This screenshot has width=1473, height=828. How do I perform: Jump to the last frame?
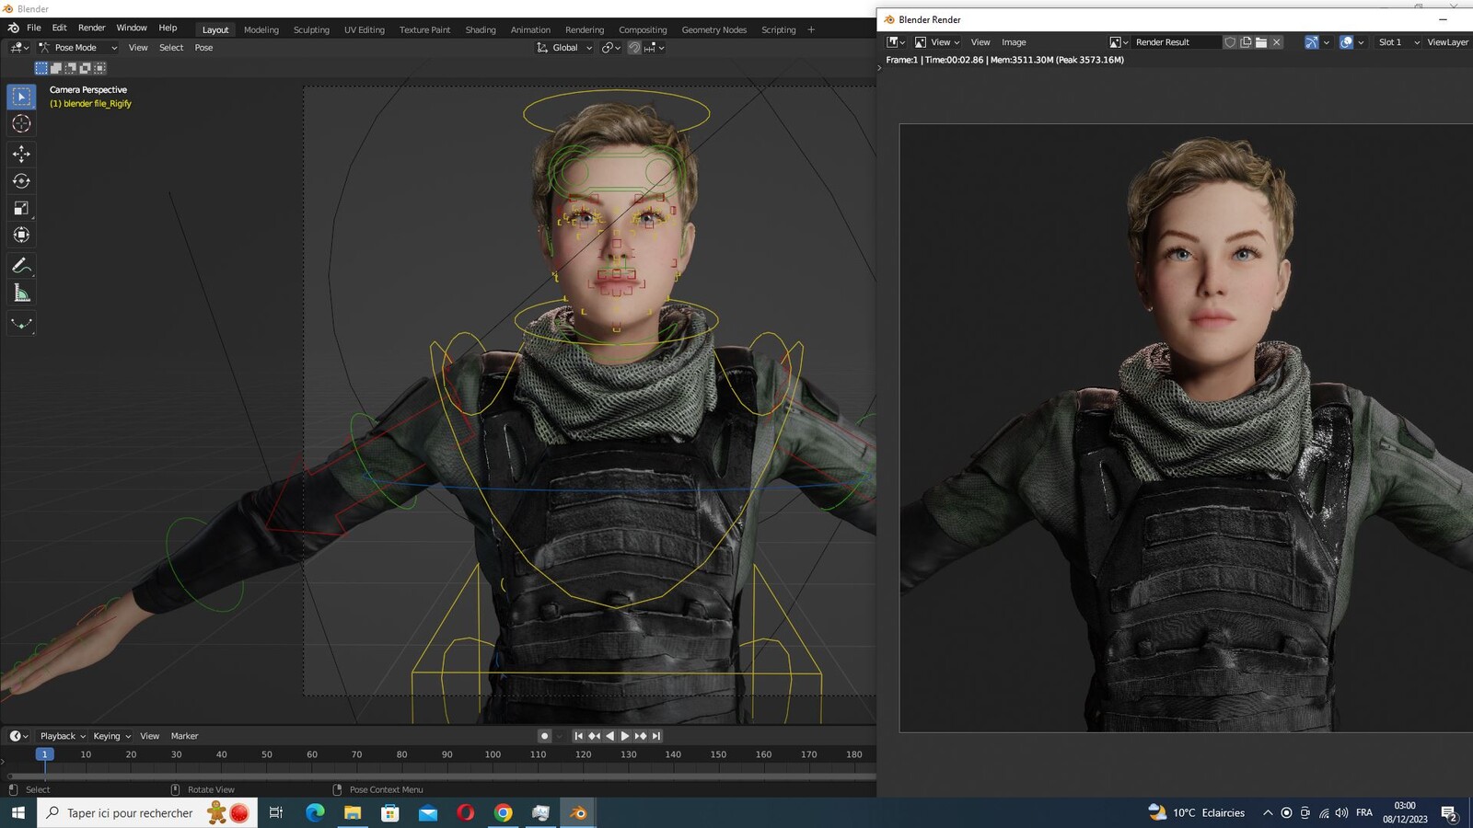(656, 736)
